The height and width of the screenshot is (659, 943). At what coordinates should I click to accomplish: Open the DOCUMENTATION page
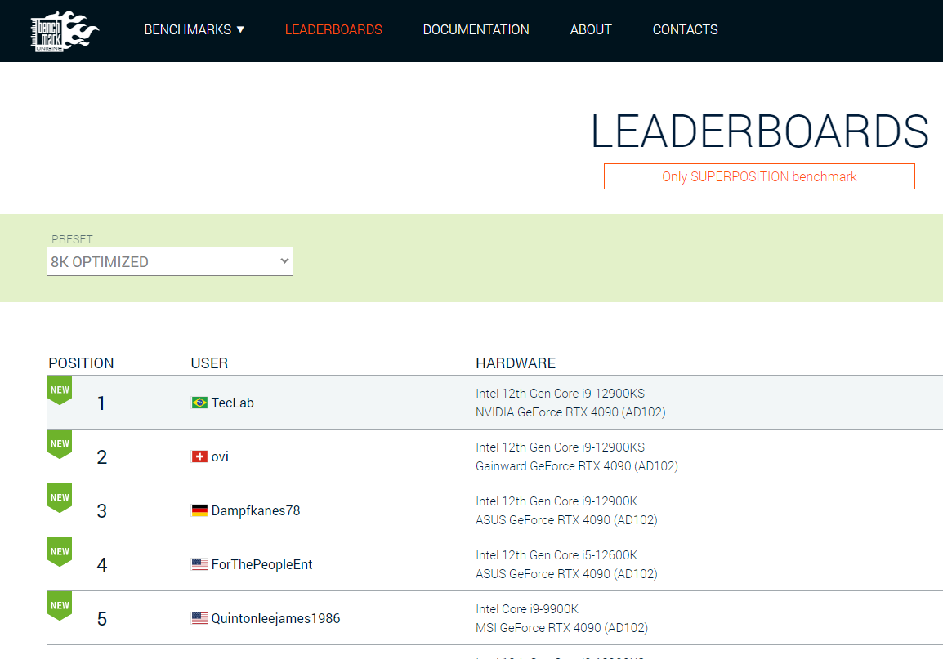tap(476, 29)
